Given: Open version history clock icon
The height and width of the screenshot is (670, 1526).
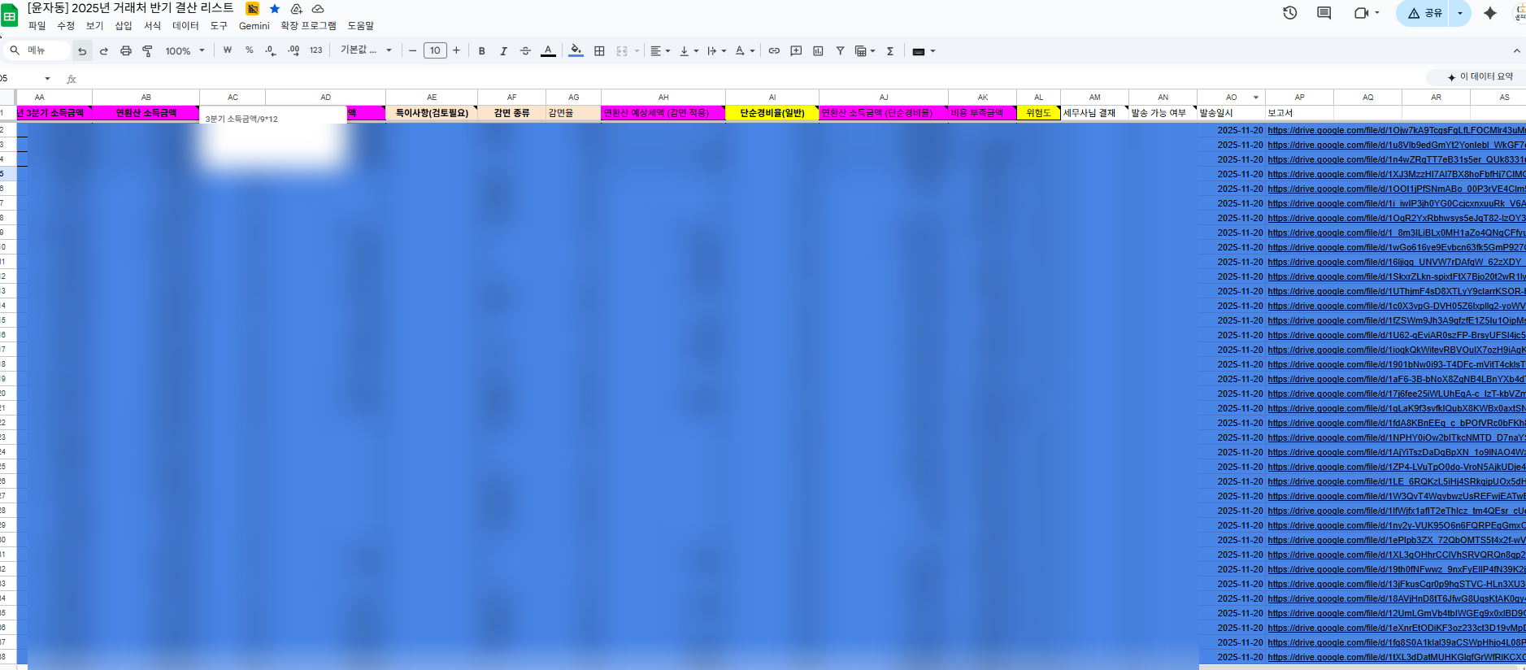Looking at the screenshot, I should click(x=1289, y=13).
